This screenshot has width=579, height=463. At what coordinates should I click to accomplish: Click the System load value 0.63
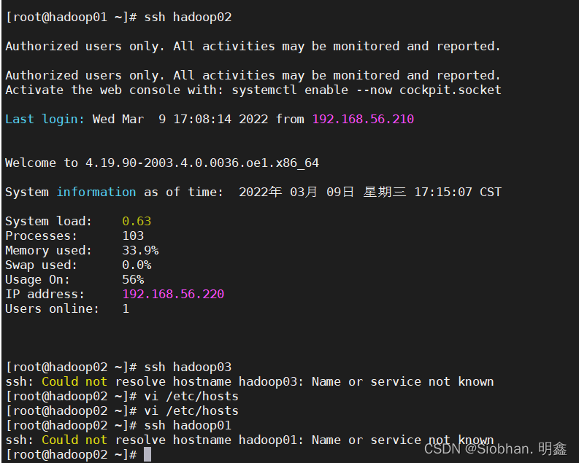[137, 221]
